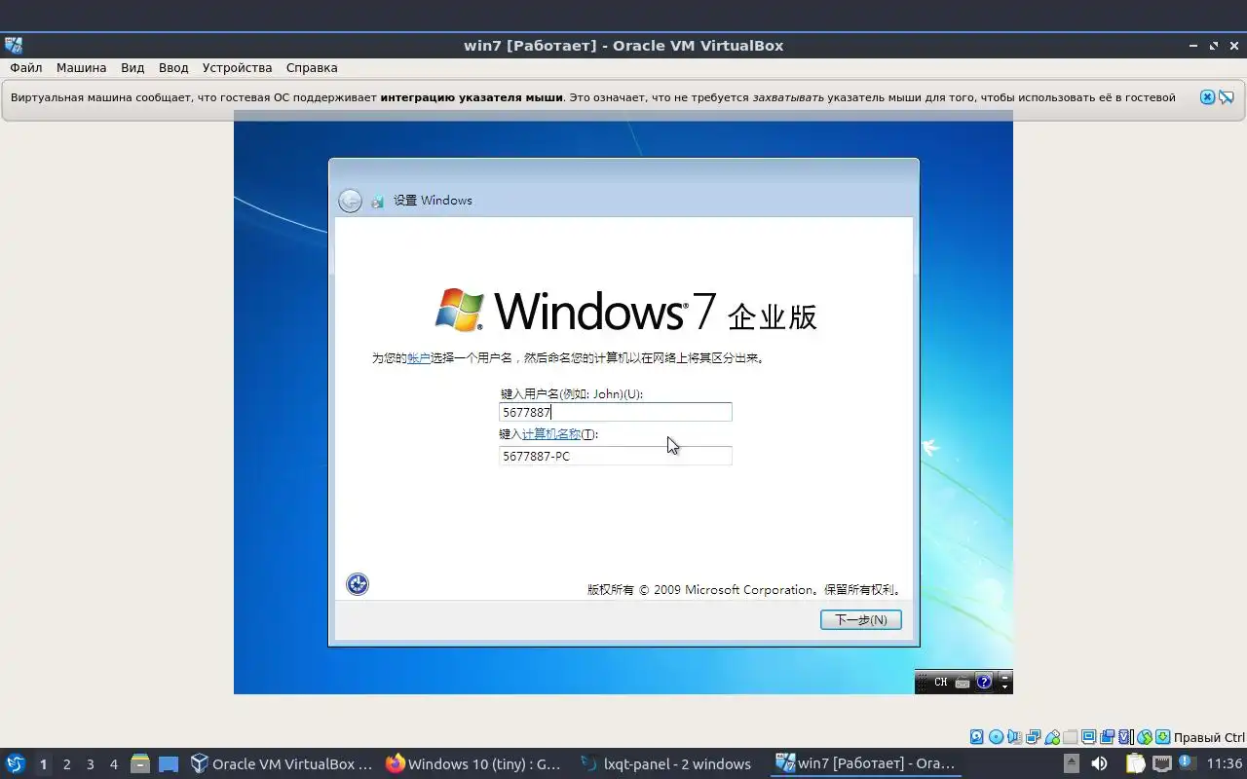The height and width of the screenshot is (779, 1247).
Task: Open the Ввод menu
Action: pyautogui.click(x=173, y=67)
